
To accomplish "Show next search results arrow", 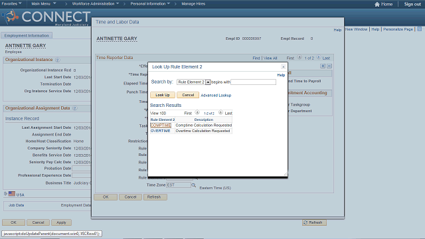I will pos(220,112).
